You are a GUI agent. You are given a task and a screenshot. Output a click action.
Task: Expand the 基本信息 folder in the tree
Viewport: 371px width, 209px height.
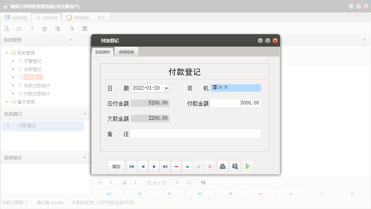pos(6,101)
